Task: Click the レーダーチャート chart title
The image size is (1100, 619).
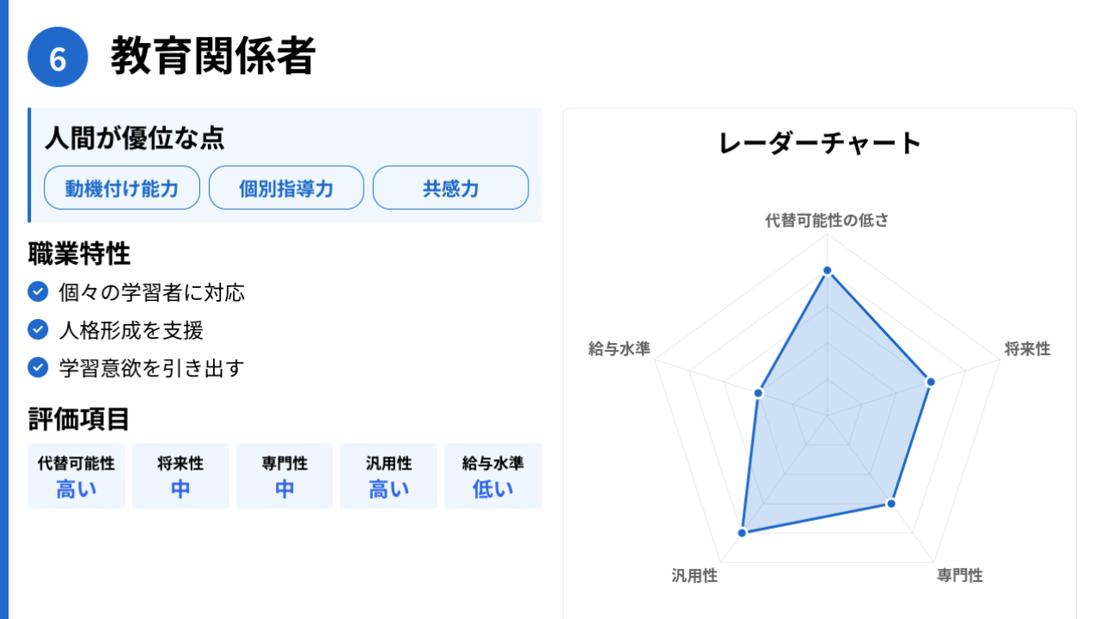Action: tap(819, 144)
